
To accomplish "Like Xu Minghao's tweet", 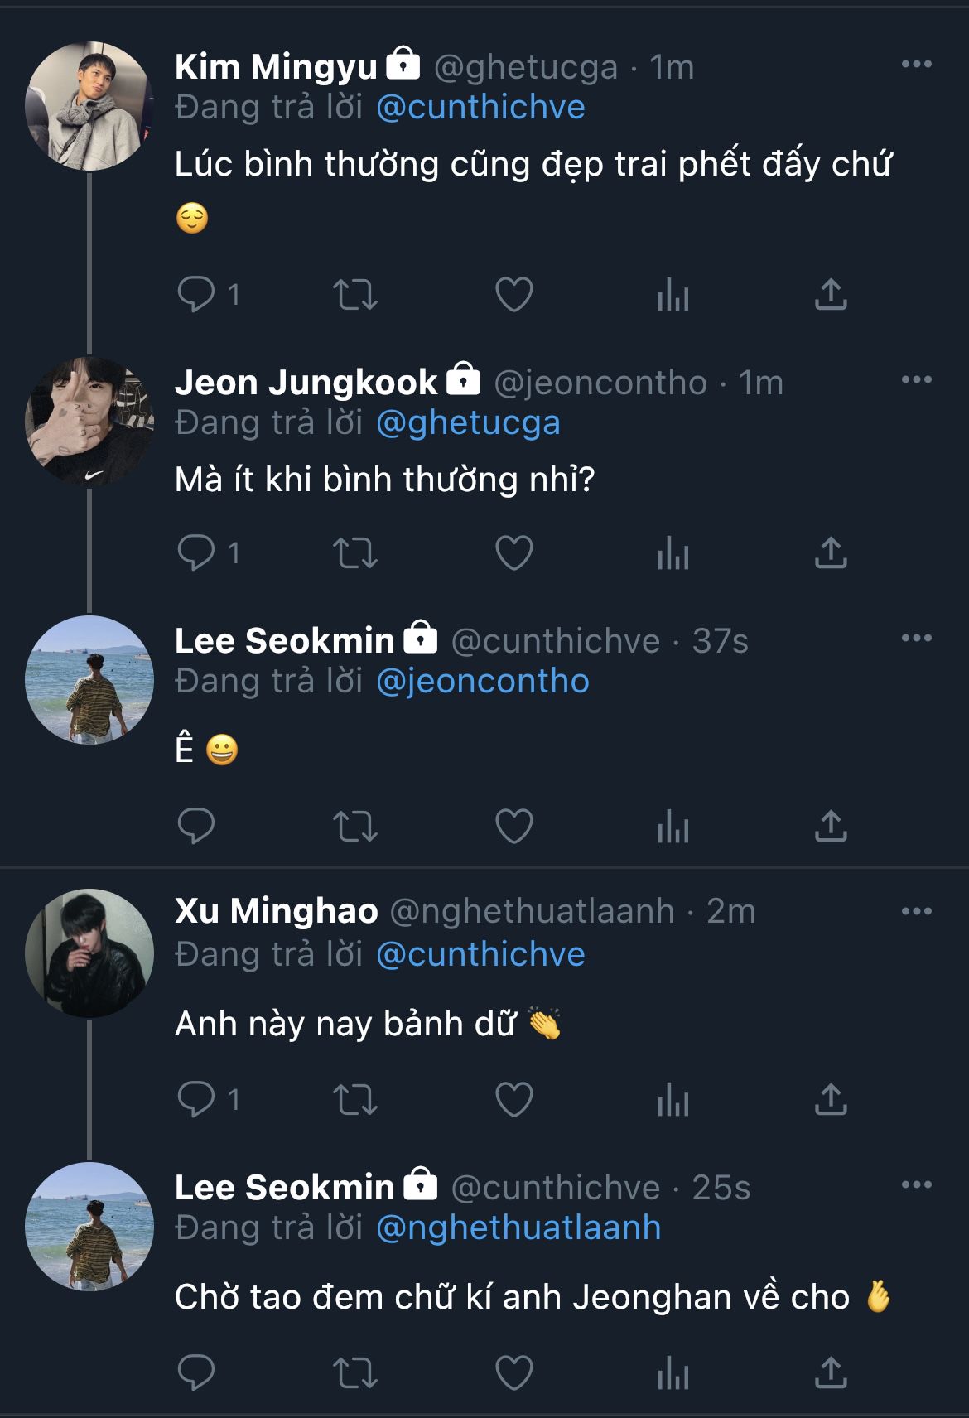I will pos(513,1099).
